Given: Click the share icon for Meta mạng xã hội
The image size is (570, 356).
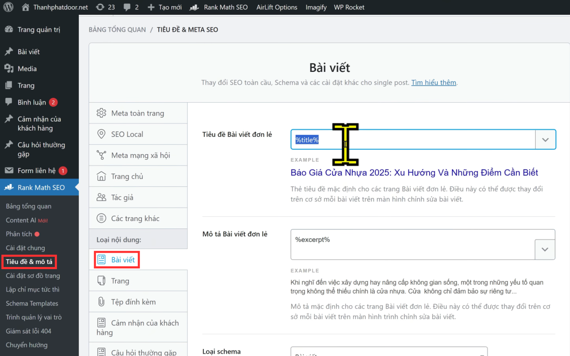Looking at the screenshot, I should coord(101,155).
